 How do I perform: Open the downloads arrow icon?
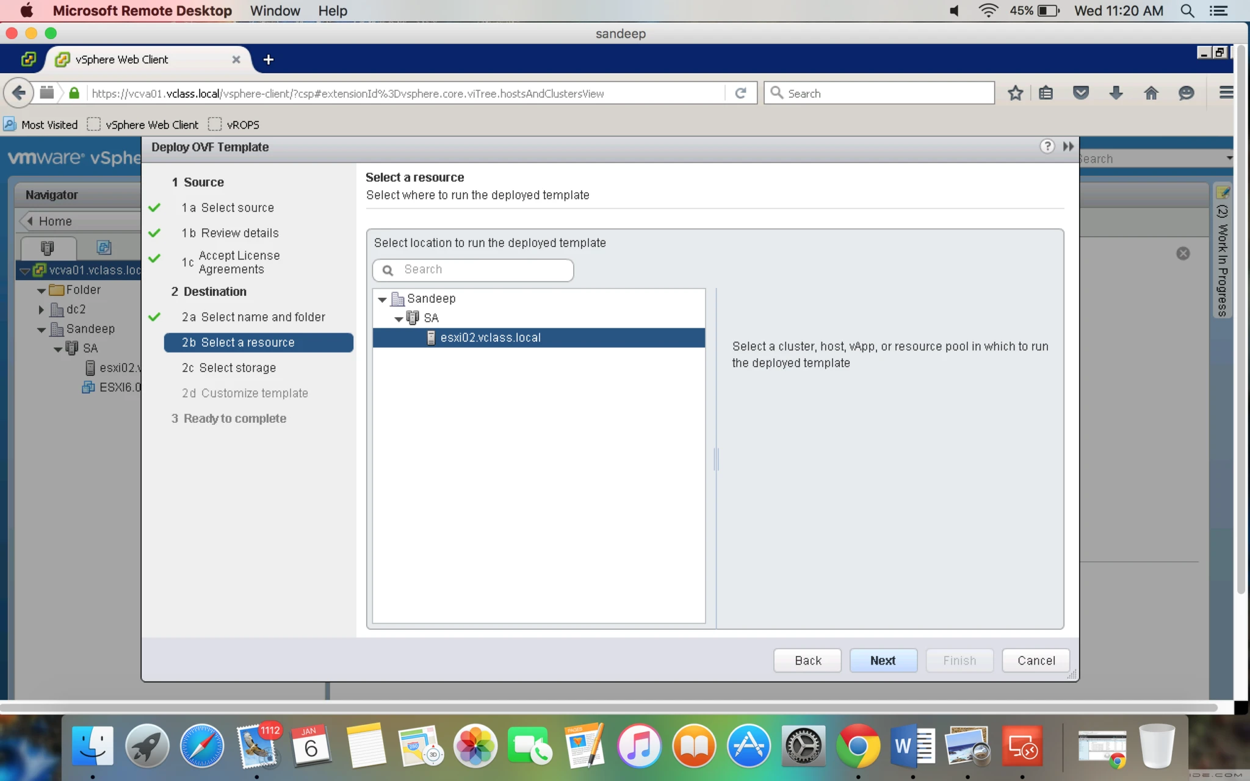[x=1116, y=93]
